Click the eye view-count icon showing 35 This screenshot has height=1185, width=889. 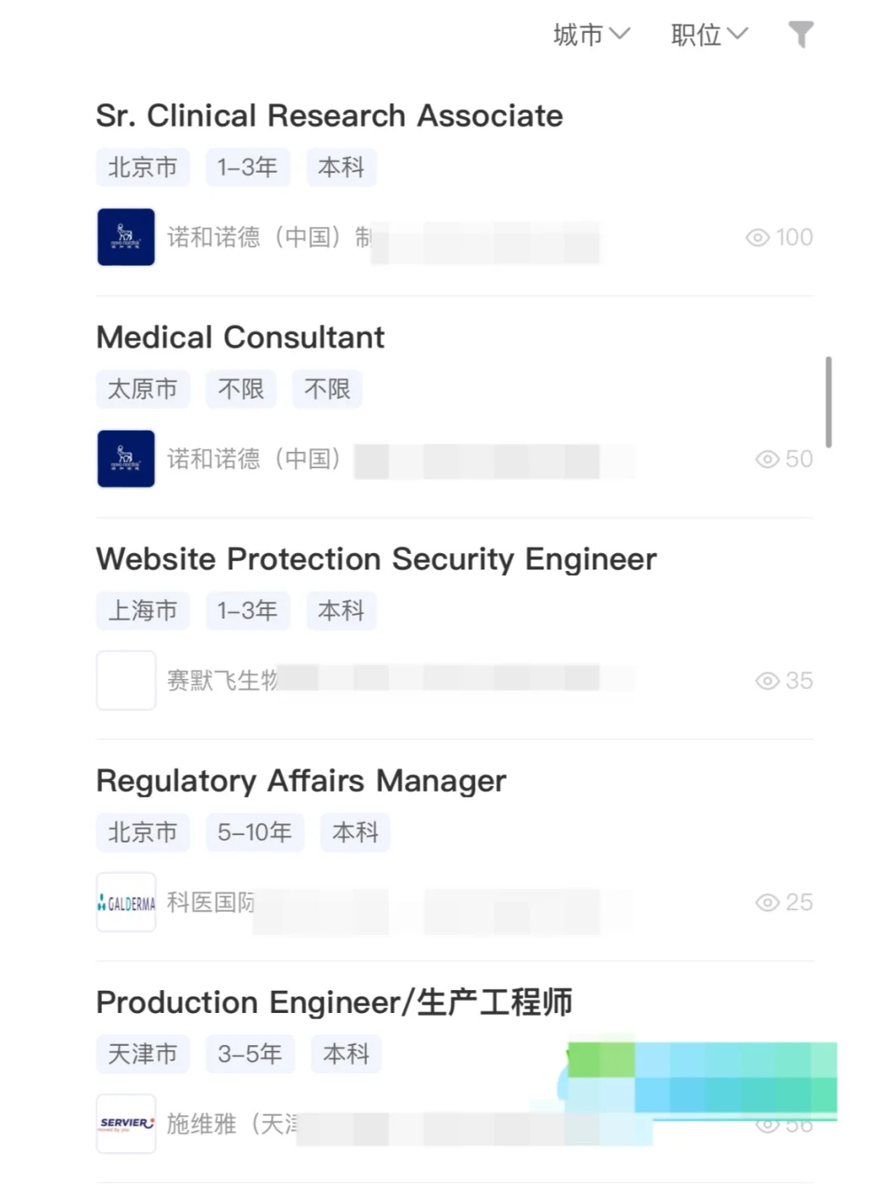(x=767, y=681)
